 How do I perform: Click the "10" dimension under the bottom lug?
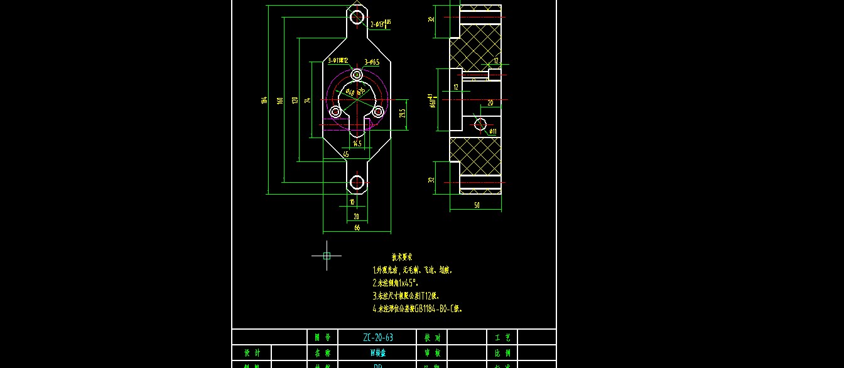click(x=352, y=202)
